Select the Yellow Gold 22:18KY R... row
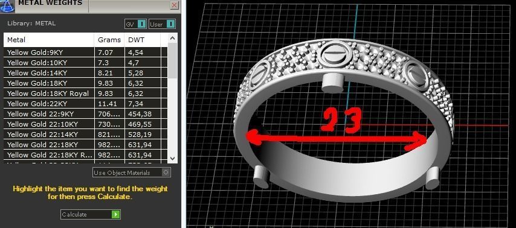The width and height of the screenshot is (516, 228). click(85, 155)
